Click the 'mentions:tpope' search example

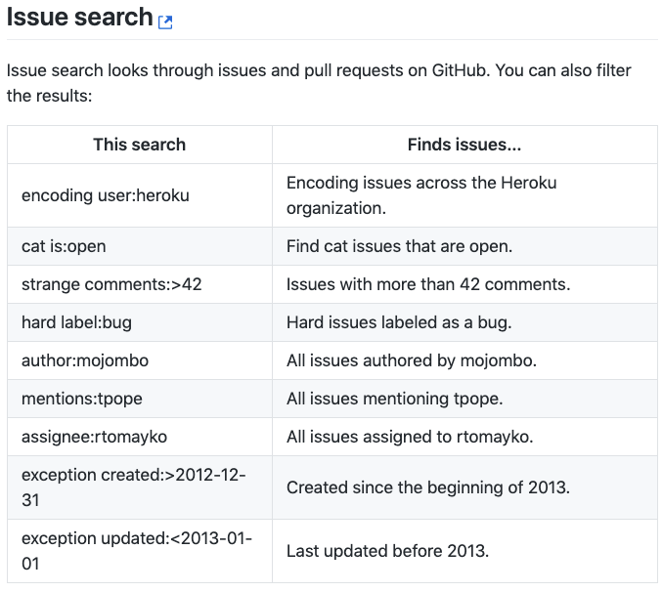(82, 399)
